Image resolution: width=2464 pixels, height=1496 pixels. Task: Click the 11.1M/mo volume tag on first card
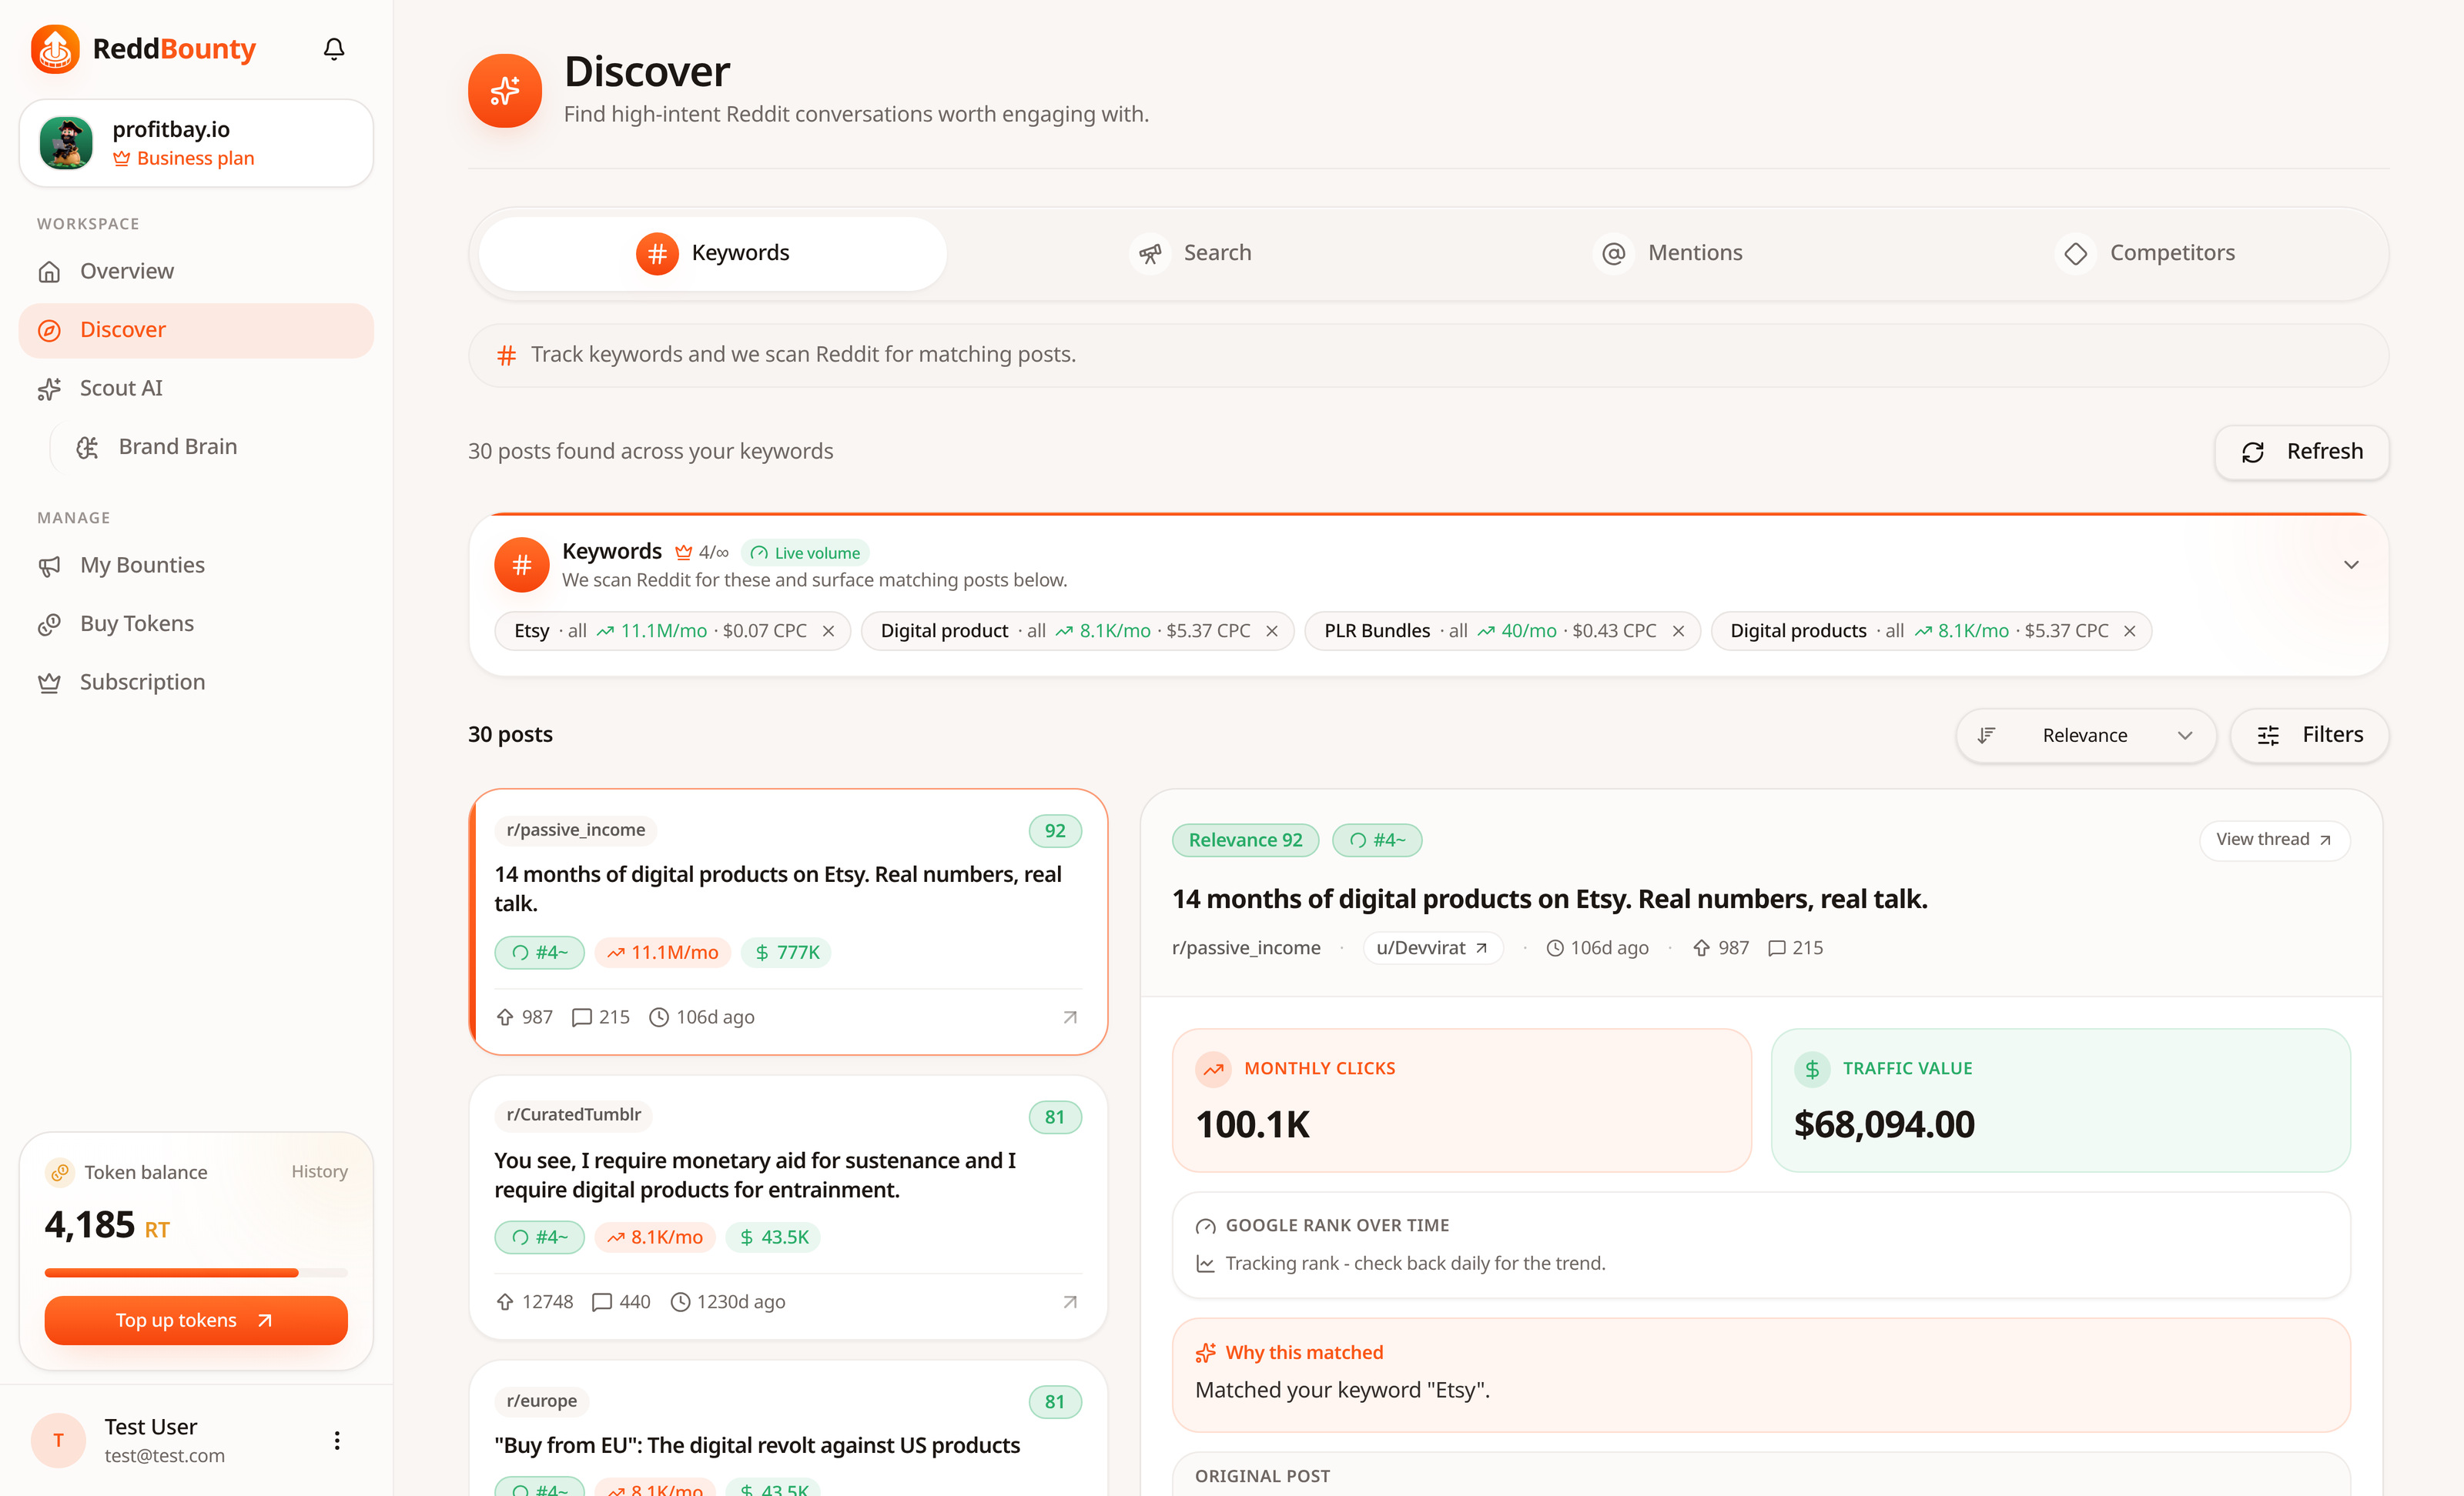663,953
